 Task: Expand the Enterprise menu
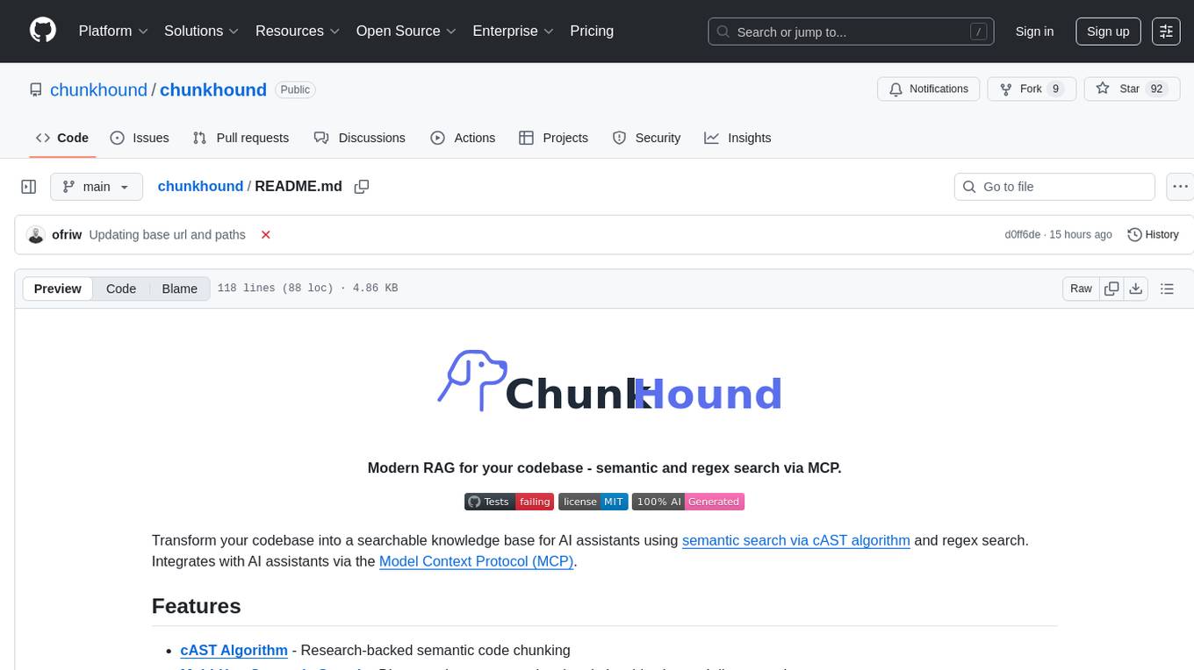click(x=514, y=31)
